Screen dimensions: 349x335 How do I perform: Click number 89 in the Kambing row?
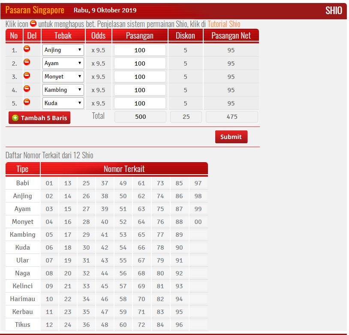(x=179, y=235)
